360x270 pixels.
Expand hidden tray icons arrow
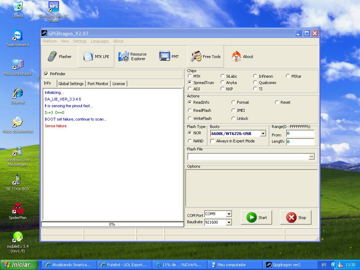click(x=334, y=265)
